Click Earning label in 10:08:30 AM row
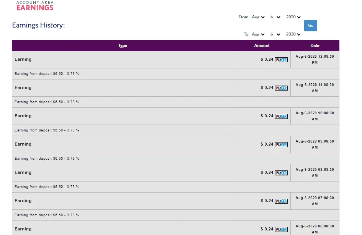 (x=23, y=116)
